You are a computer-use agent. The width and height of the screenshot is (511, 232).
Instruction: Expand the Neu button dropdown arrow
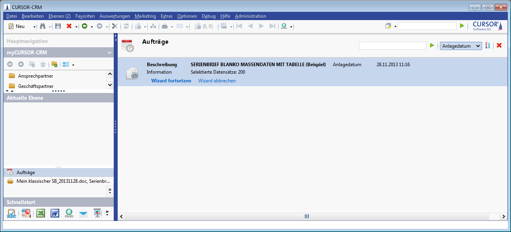click(34, 26)
